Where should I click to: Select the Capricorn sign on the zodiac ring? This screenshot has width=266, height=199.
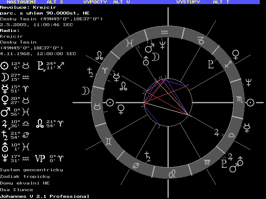201,40
